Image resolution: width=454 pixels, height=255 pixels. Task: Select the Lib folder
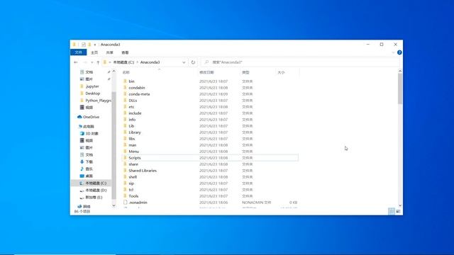click(x=131, y=126)
